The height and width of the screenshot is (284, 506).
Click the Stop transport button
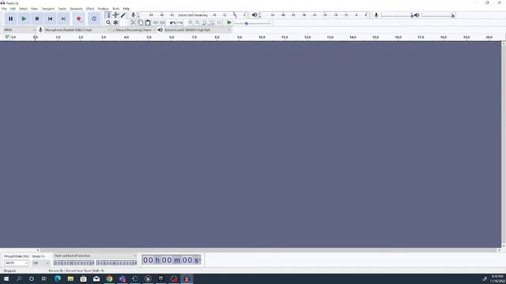pyautogui.click(x=37, y=19)
